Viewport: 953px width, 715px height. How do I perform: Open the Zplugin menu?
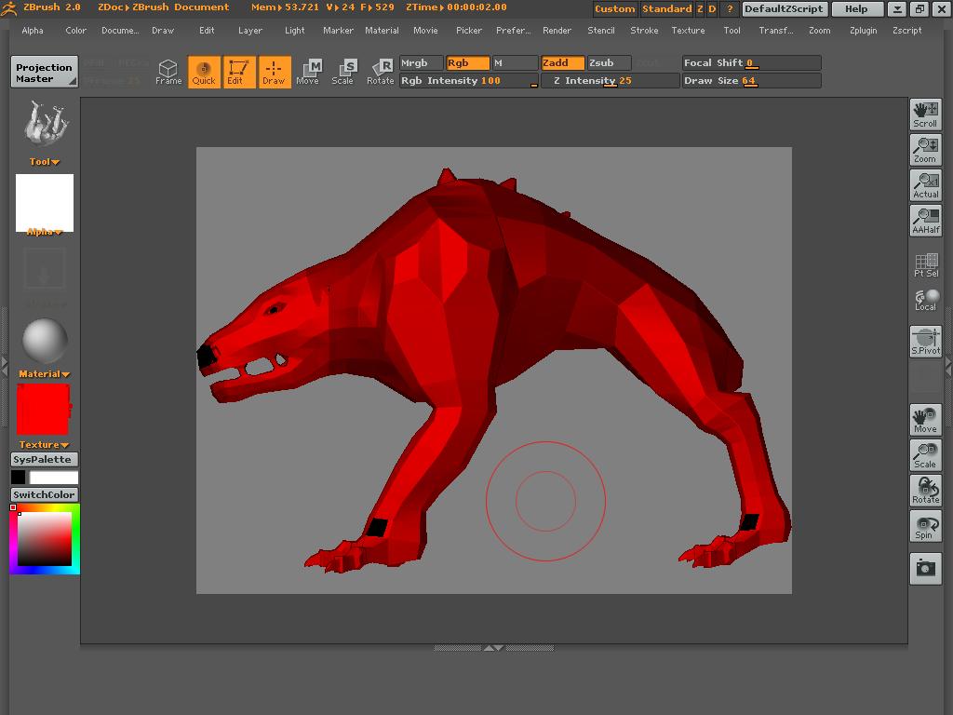[x=863, y=30]
